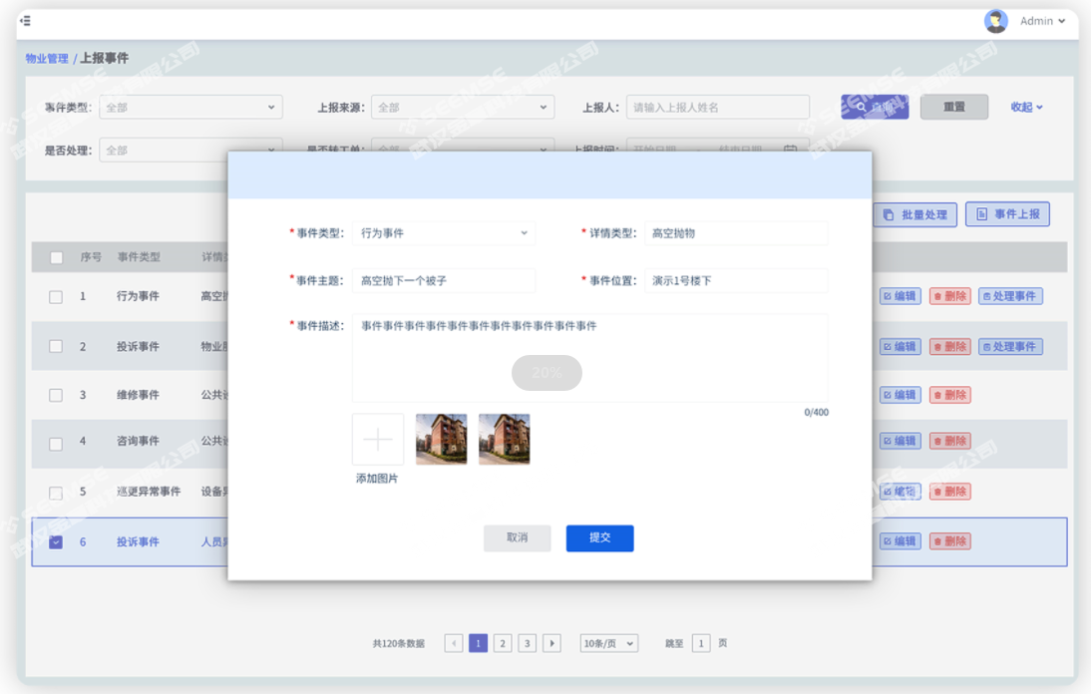Click 取消 to cancel the dialog
This screenshot has width=1091, height=694.
pos(517,538)
